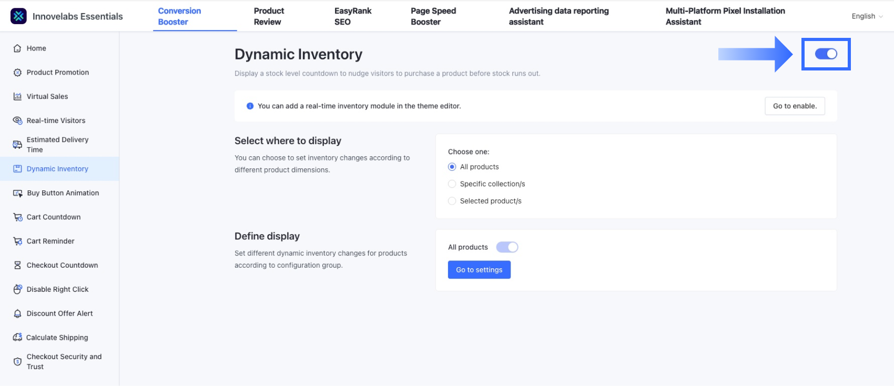The width and height of the screenshot is (894, 386).
Task: Choose the Selected product/s radio option
Action: click(452, 201)
